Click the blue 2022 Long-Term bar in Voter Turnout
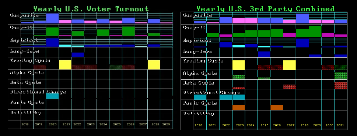357x136 pixels. 78,55
